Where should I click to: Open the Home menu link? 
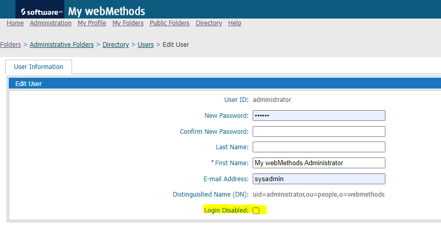pyautogui.click(x=15, y=23)
